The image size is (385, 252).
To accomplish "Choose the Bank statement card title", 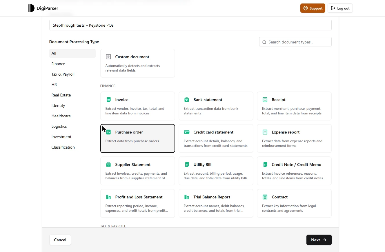I will (x=208, y=100).
